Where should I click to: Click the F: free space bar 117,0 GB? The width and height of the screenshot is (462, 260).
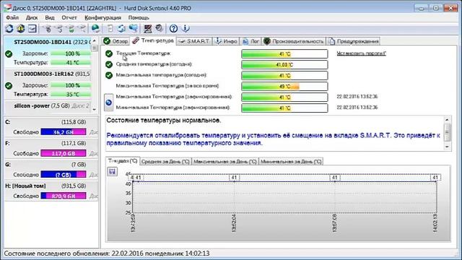tap(64, 153)
